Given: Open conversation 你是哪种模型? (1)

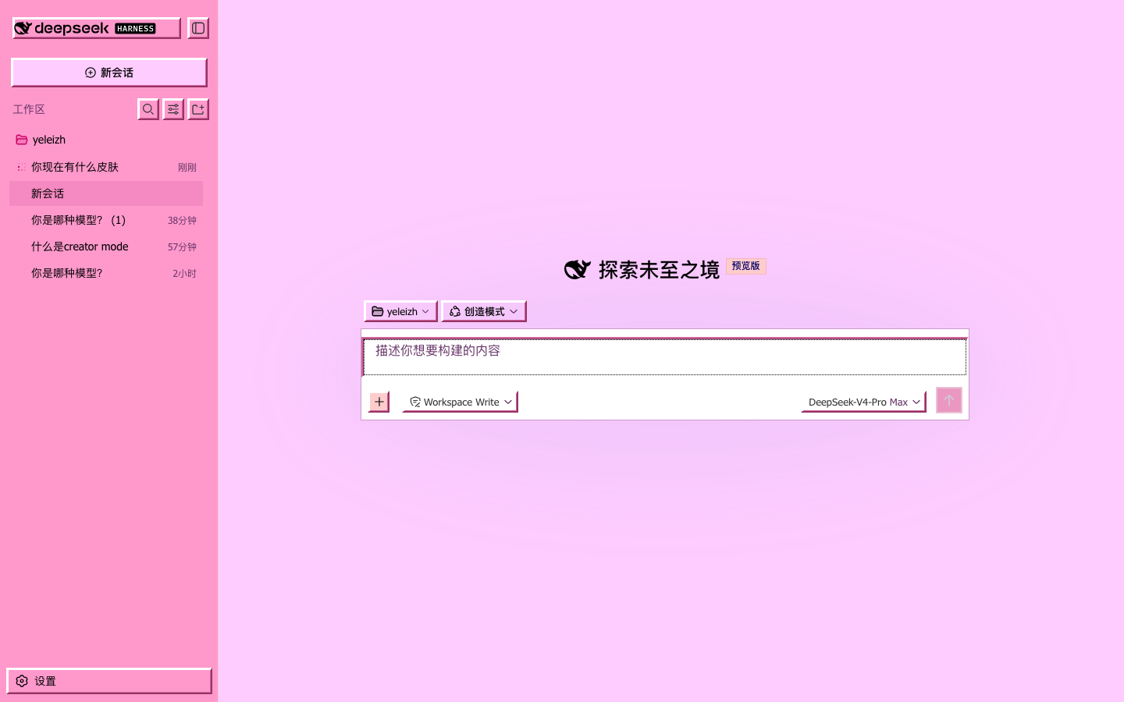Looking at the screenshot, I should [106, 220].
